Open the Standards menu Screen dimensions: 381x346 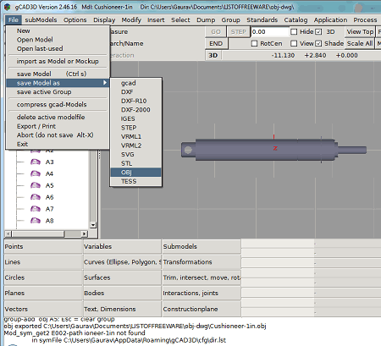262,19
